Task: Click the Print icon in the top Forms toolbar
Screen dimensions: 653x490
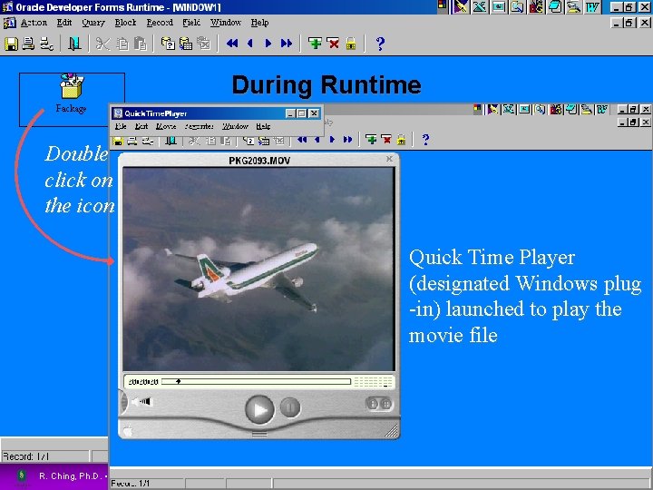Action: [29, 44]
